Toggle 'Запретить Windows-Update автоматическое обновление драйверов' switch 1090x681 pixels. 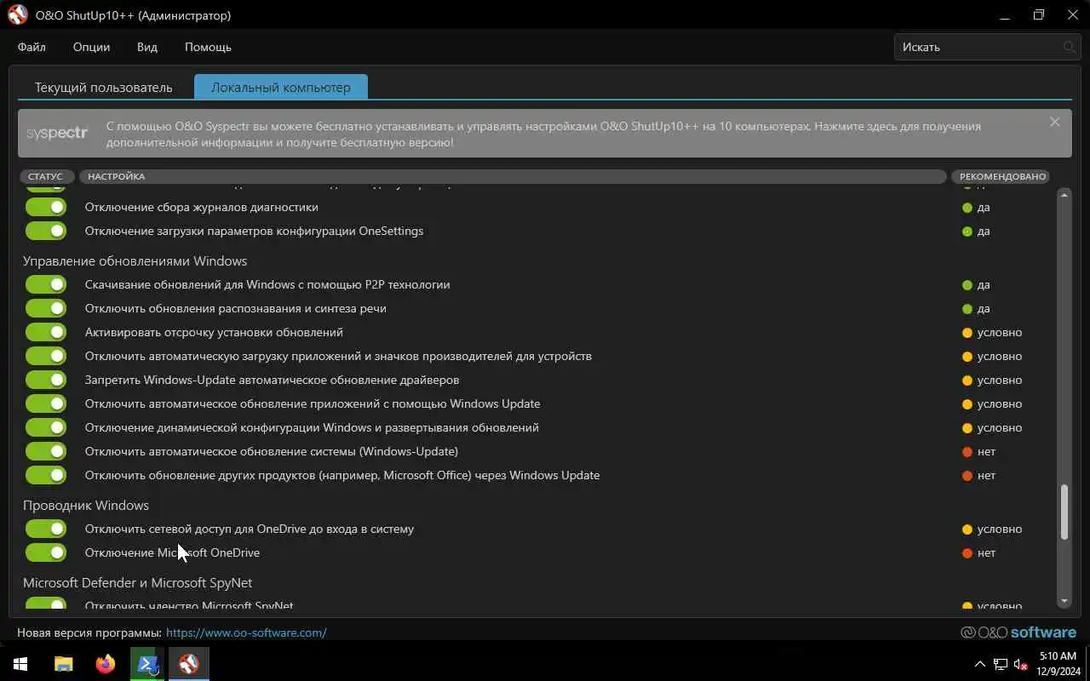pyautogui.click(x=46, y=380)
